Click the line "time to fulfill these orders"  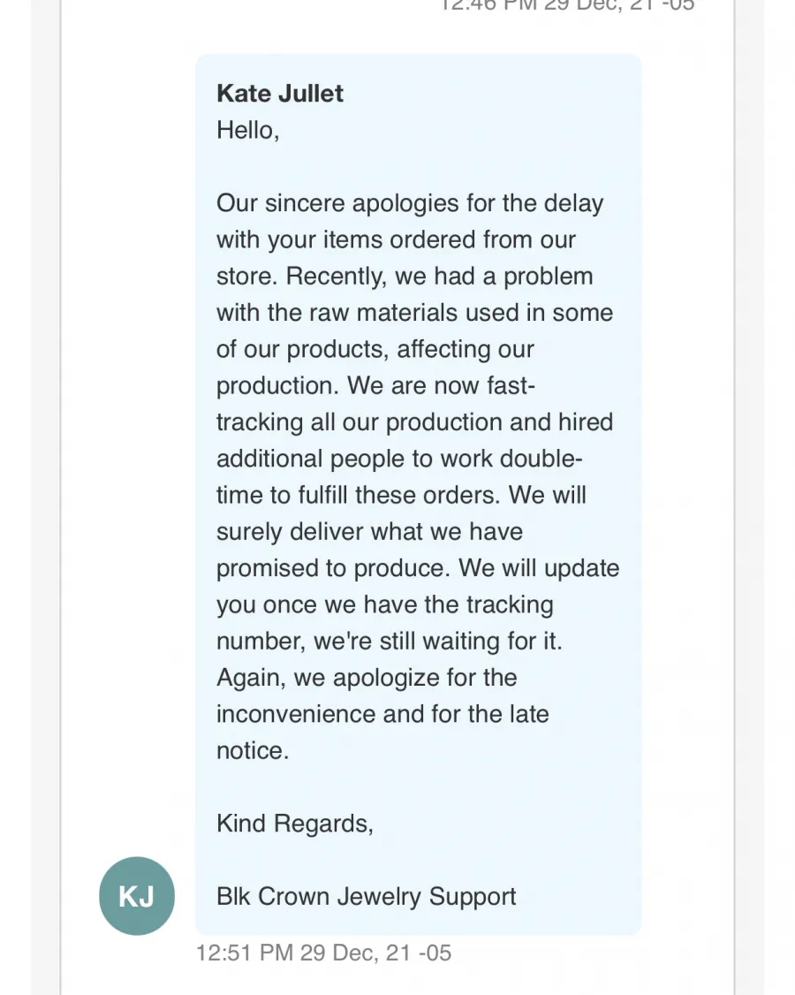[401, 495]
